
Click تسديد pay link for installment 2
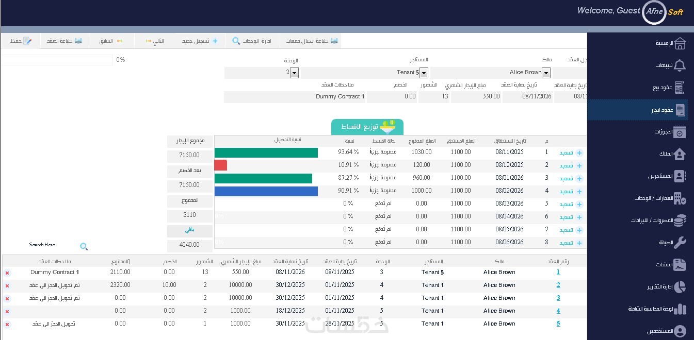point(567,165)
